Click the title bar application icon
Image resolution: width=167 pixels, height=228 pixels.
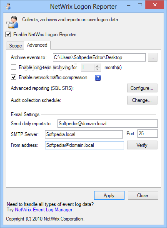(7, 6)
